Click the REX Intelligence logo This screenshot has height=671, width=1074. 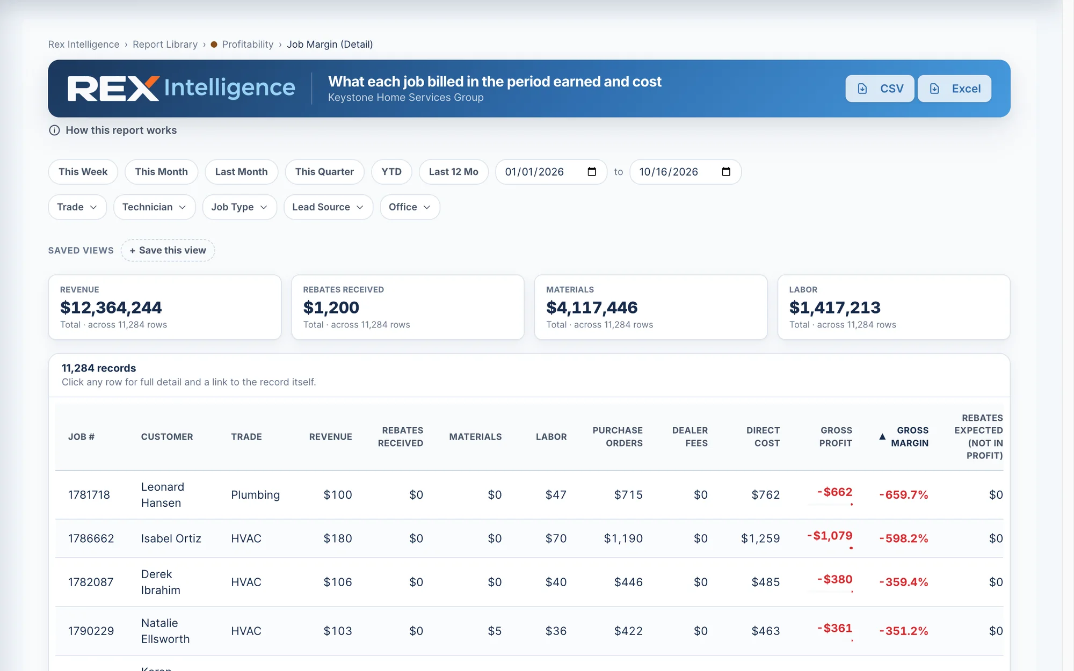181,88
